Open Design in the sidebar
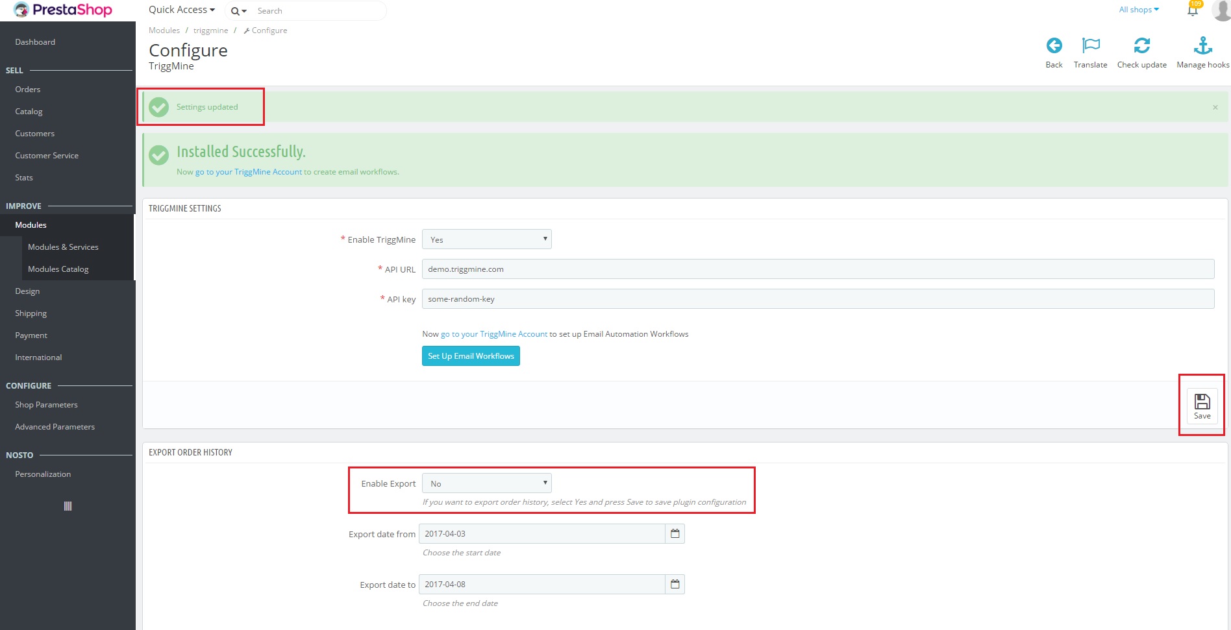 click(27, 291)
